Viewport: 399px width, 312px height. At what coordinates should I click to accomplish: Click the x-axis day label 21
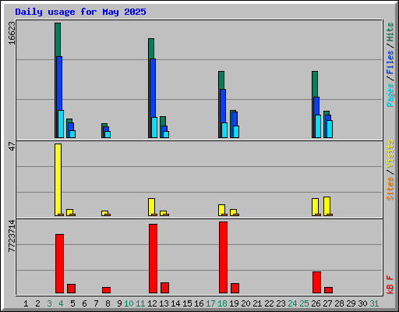257,303
